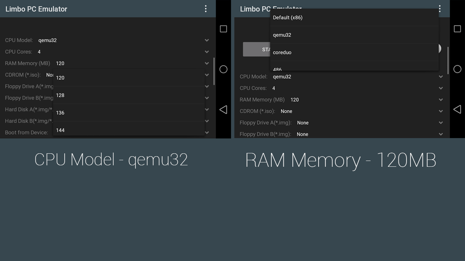Viewport: 465px width, 261px height.
Task: Choose coreduo from CPU model list
Action: click(x=355, y=53)
